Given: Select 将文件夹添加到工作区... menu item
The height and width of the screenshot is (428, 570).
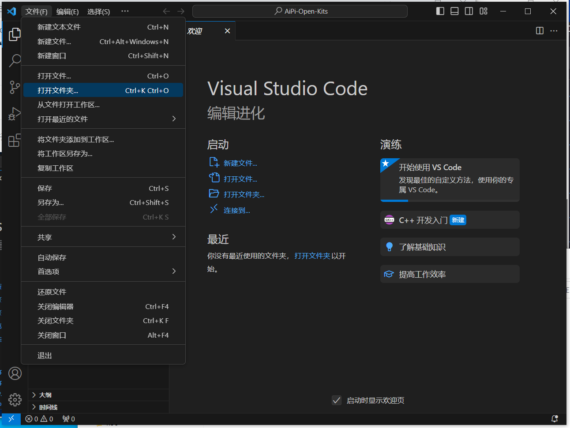Looking at the screenshot, I should [103, 139].
